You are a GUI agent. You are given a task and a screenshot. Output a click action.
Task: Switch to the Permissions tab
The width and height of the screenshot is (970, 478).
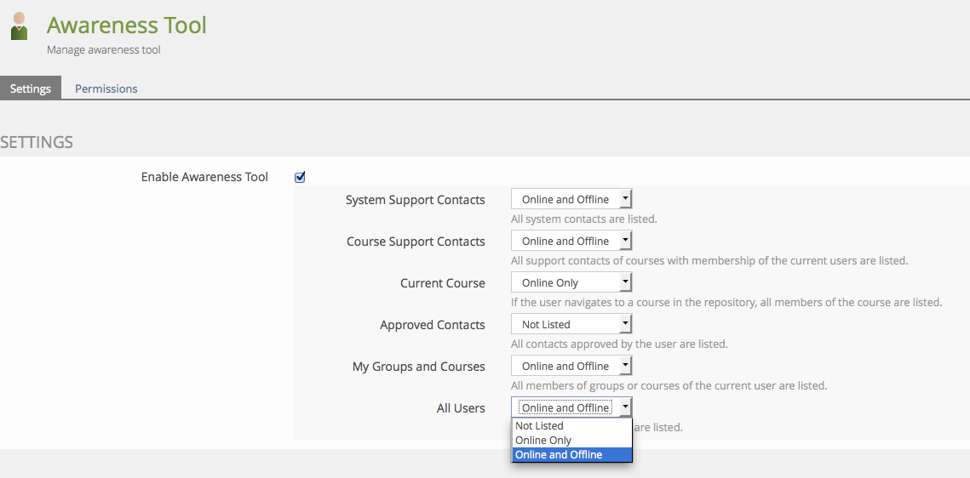pyautogui.click(x=106, y=88)
